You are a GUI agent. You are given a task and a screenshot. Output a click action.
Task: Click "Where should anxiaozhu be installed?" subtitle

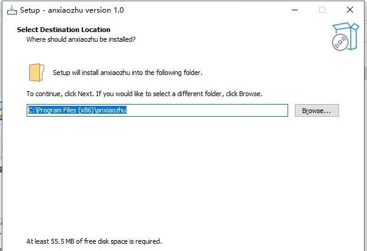pyautogui.click(x=81, y=39)
